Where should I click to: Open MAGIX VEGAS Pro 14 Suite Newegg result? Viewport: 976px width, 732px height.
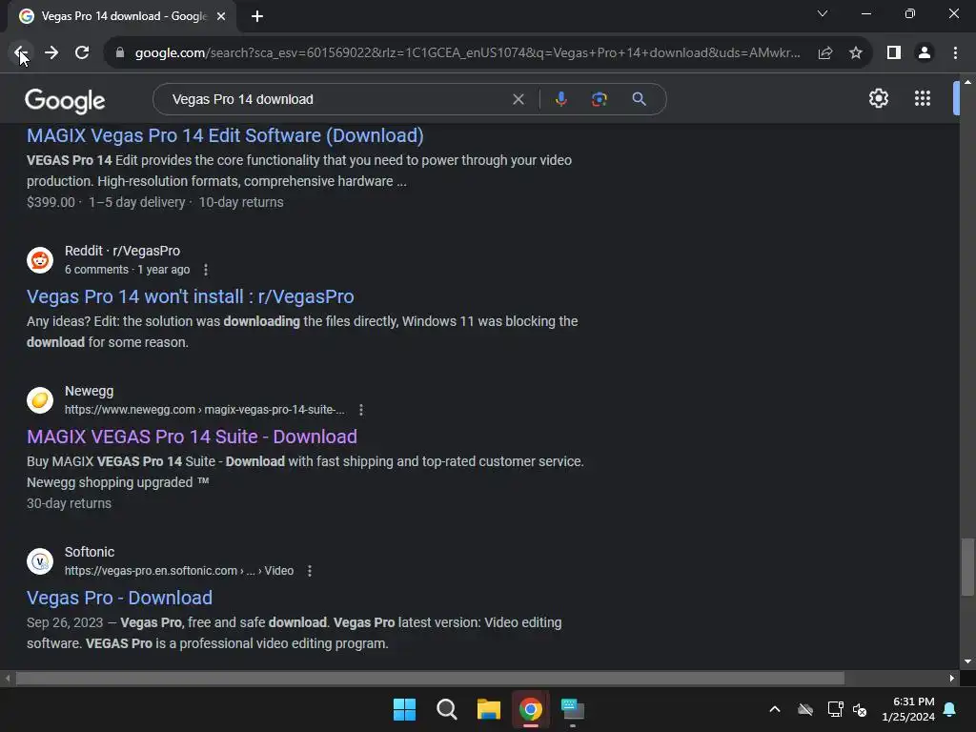(x=192, y=437)
